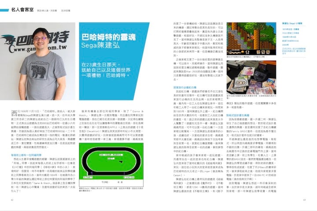
Task: Click the page number 63
Action: pyautogui.click(x=305, y=200)
